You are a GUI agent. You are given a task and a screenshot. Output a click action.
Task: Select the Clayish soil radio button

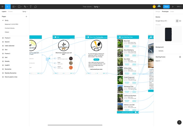point(55,67)
